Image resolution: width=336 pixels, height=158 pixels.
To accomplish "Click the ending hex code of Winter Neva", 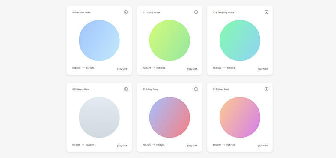I will [x=90, y=68].
